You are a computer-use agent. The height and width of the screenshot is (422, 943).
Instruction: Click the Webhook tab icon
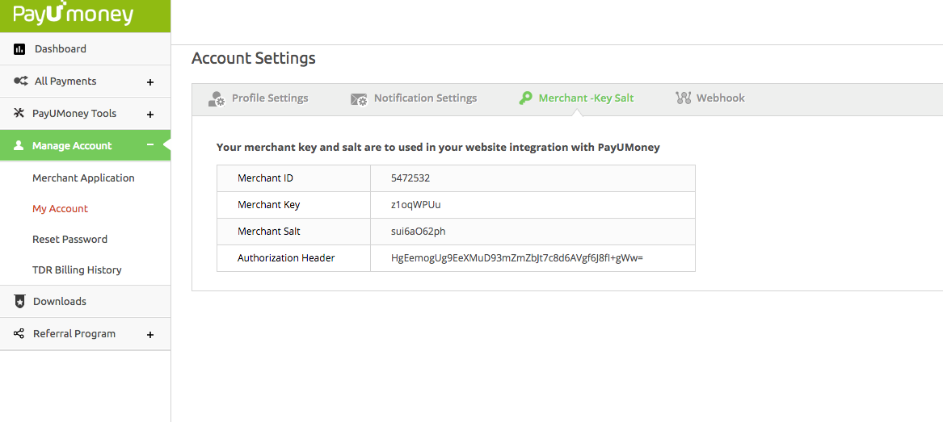pyautogui.click(x=683, y=98)
